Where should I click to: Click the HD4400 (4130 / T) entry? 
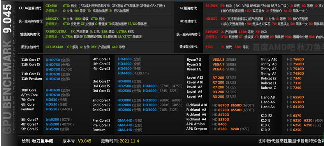point(133,74)
